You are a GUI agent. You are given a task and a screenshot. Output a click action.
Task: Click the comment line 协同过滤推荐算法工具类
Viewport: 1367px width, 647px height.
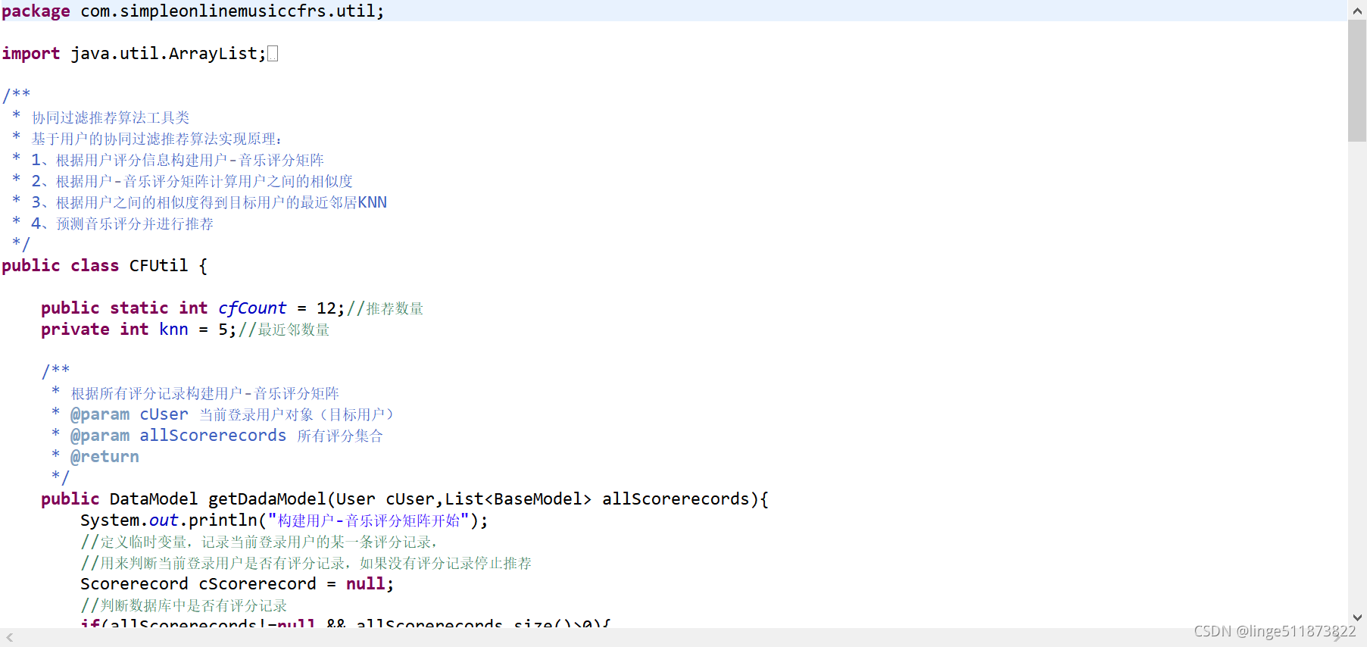[111, 117]
